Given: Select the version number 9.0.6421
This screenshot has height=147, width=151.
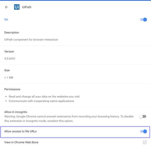Looking at the screenshot, I should point(10,59).
